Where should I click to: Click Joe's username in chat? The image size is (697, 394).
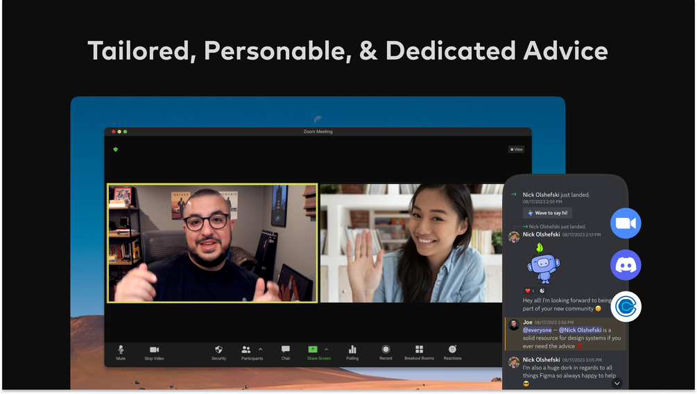528,322
